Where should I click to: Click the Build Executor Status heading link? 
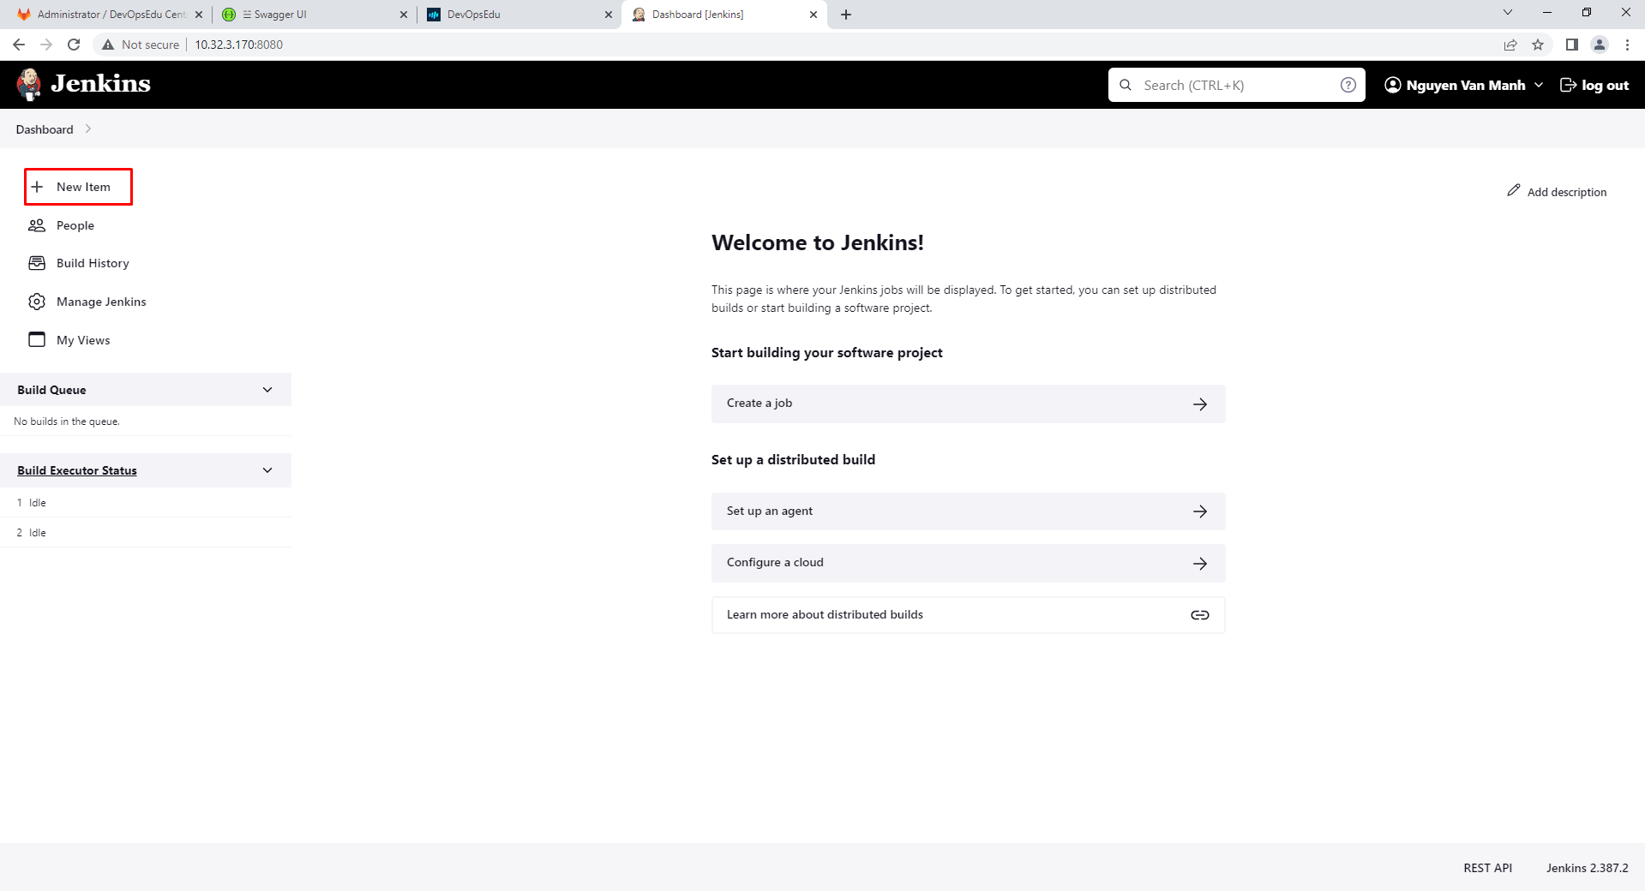coord(77,470)
